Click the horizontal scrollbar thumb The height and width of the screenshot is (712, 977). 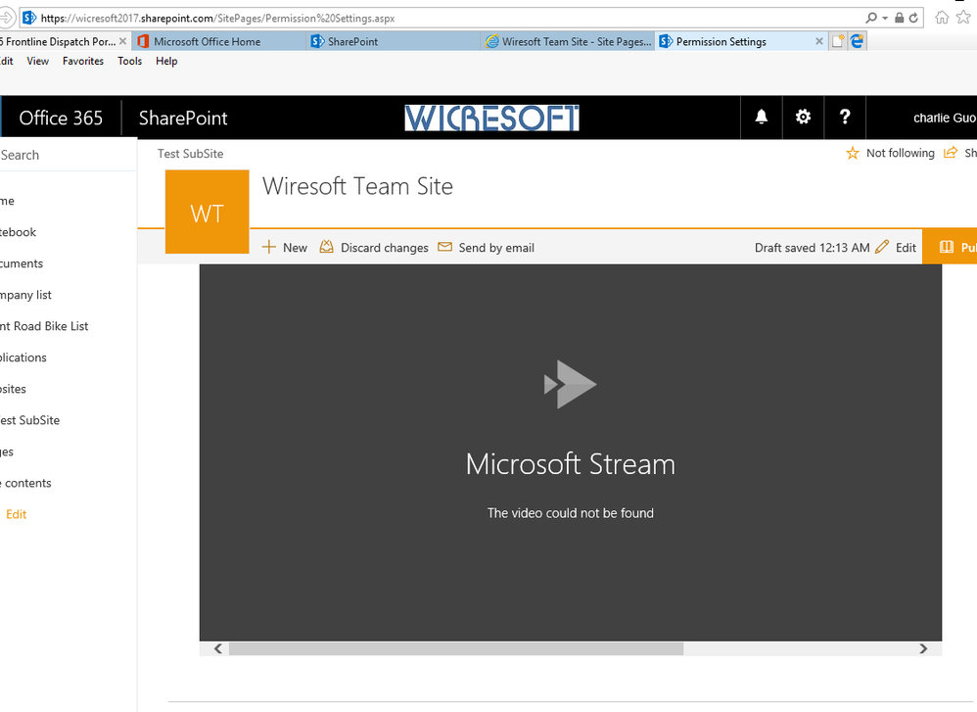[456, 648]
